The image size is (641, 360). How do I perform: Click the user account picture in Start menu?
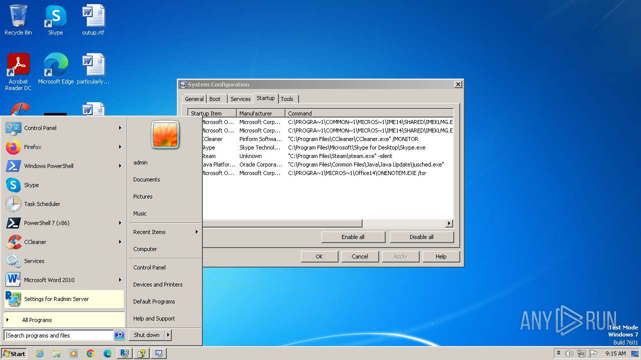(165, 134)
